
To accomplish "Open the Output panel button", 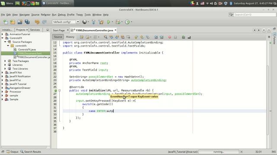I will (x=13, y=152).
